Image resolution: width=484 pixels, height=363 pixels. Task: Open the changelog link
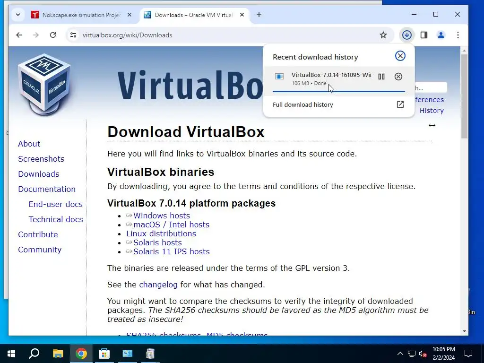(158, 285)
